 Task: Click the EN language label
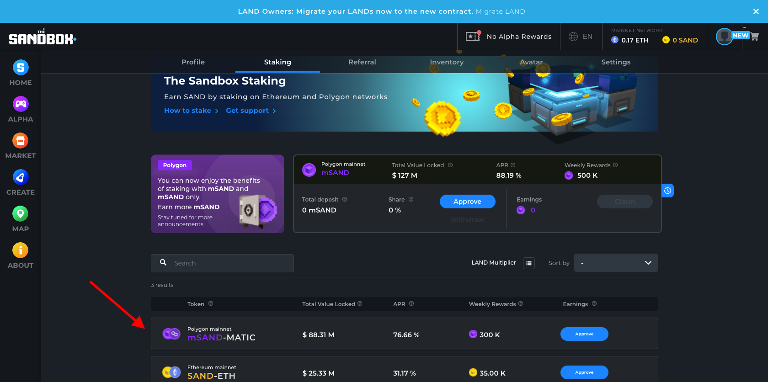tap(587, 37)
